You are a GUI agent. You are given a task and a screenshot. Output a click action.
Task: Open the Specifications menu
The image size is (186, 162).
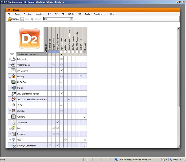click(100, 14)
